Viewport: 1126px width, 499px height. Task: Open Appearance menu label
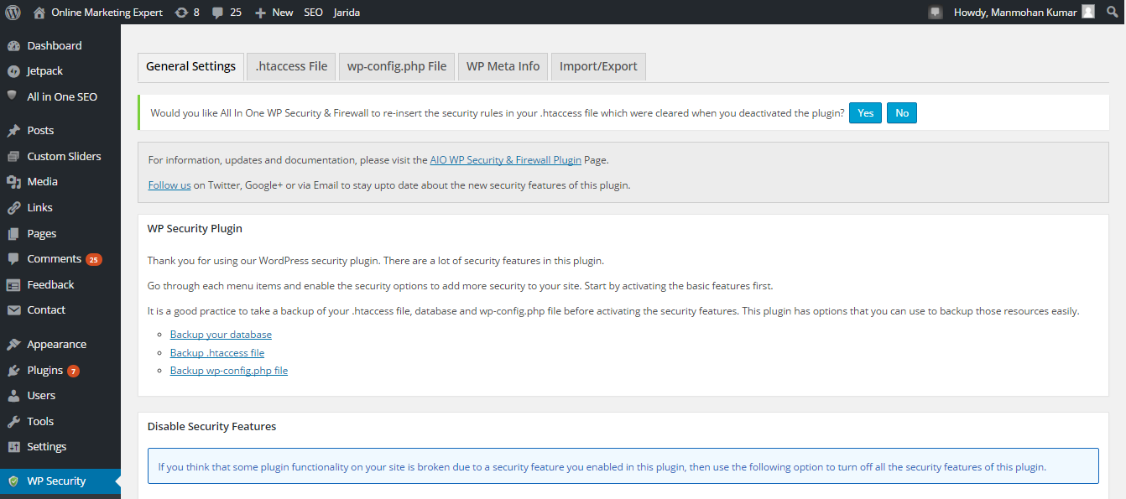point(57,345)
